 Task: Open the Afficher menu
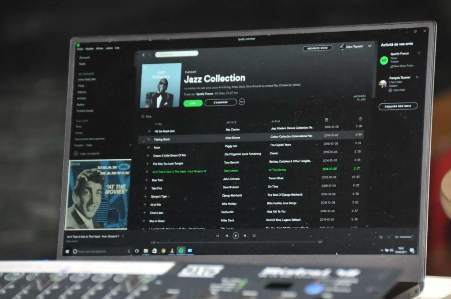[100, 48]
